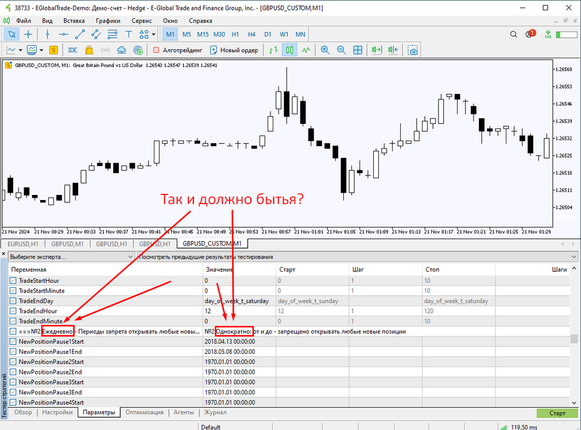Image resolution: width=581 pixels, height=430 pixels.
Task: Open the Сервис menu
Action: point(142,21)
